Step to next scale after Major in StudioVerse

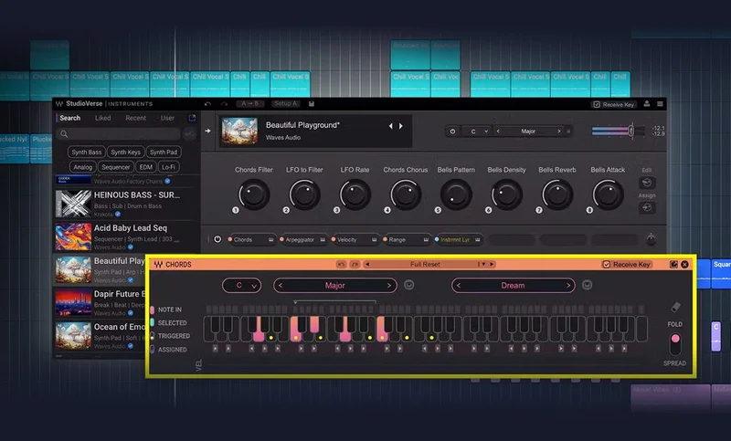click(559, 131)
